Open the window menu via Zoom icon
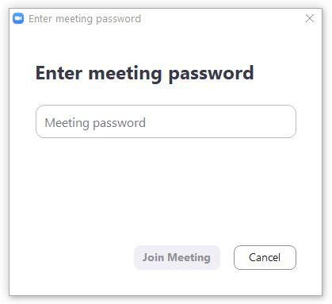Viewport: 332px width, 304px height. coord(18,18)
